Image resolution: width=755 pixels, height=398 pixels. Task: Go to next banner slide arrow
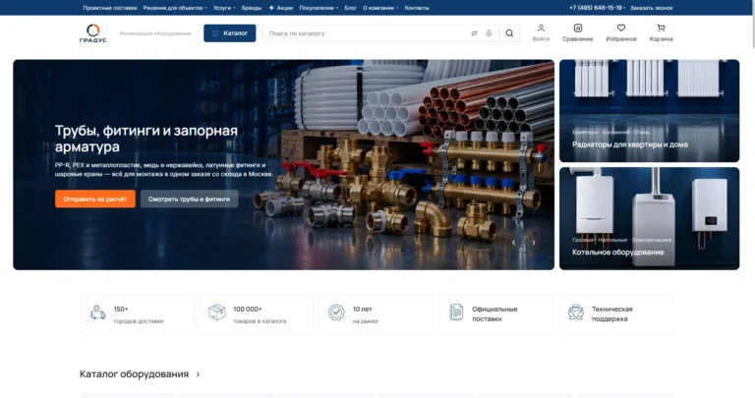click(x=534, y=243)
